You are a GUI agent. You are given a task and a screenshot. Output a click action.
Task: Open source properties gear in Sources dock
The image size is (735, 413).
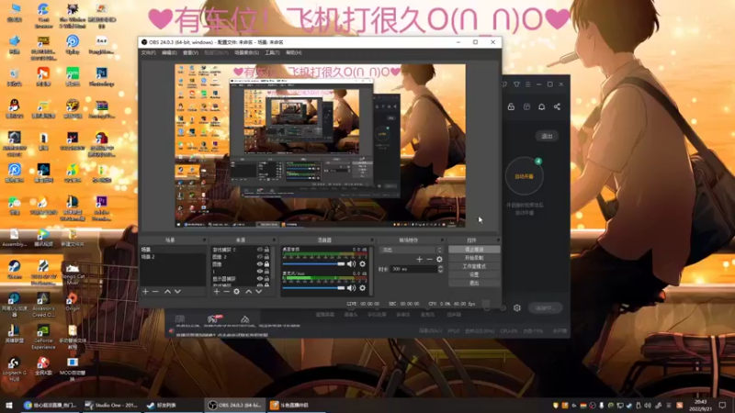[x=237, y=291]
